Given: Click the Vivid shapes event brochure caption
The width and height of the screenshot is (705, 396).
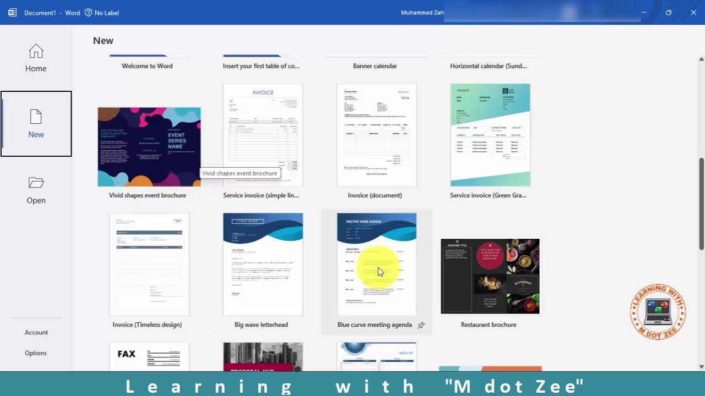Looking at the screenshot, I should point(148,195).
